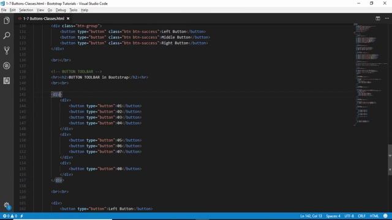This screenshot has width=392, height=220.
Task: Change language mode HTML
Action: [x=374, y=216]
